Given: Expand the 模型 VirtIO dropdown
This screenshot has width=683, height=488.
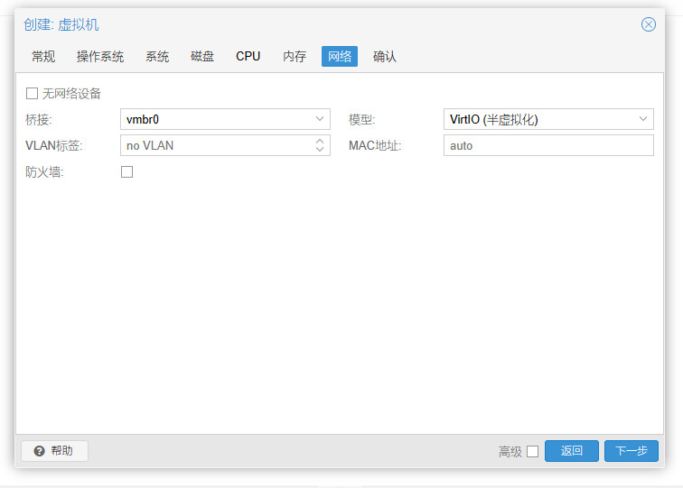Looking at the screenshot, I should pos(643,119).
